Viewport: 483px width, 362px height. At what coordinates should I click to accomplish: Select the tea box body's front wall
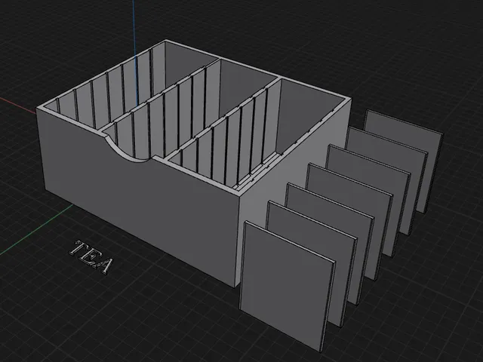click(x=139, y=197)
